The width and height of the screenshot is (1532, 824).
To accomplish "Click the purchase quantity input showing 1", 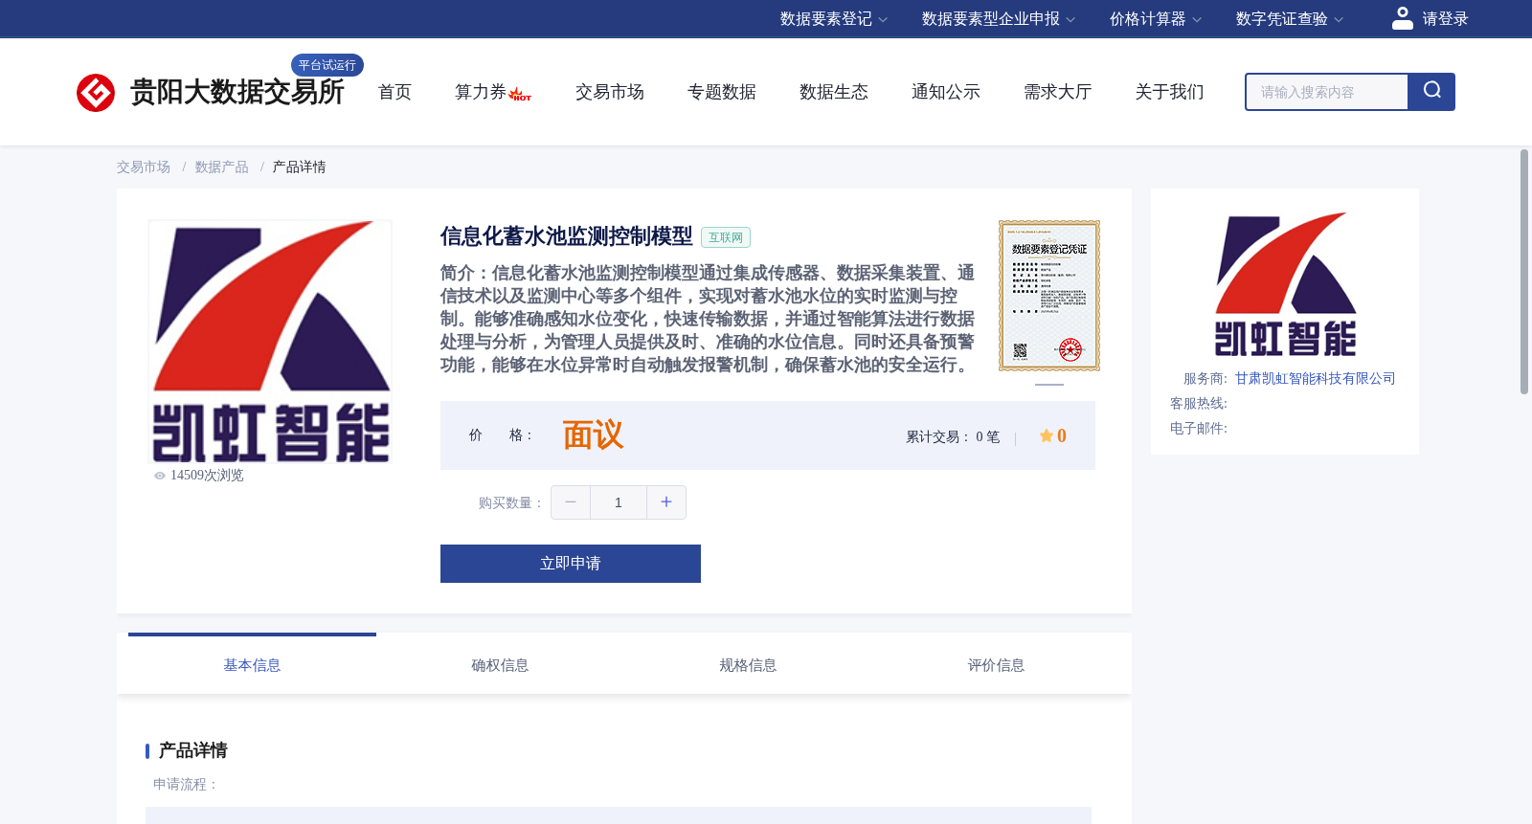I will [619, 502].
